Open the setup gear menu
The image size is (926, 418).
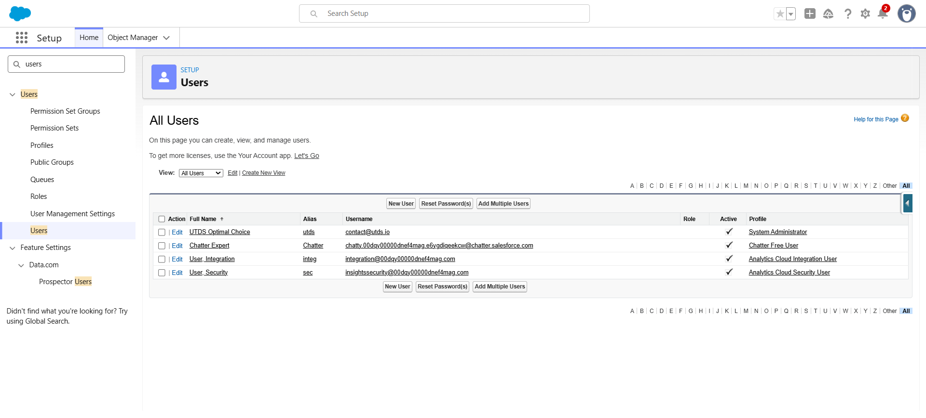coord(865,14)
